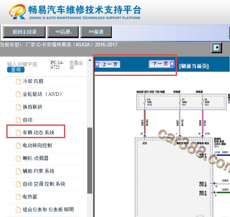
Task: Click fuse F7 60A in diagram
Action: pyautogui.click(x=183, y=102)
